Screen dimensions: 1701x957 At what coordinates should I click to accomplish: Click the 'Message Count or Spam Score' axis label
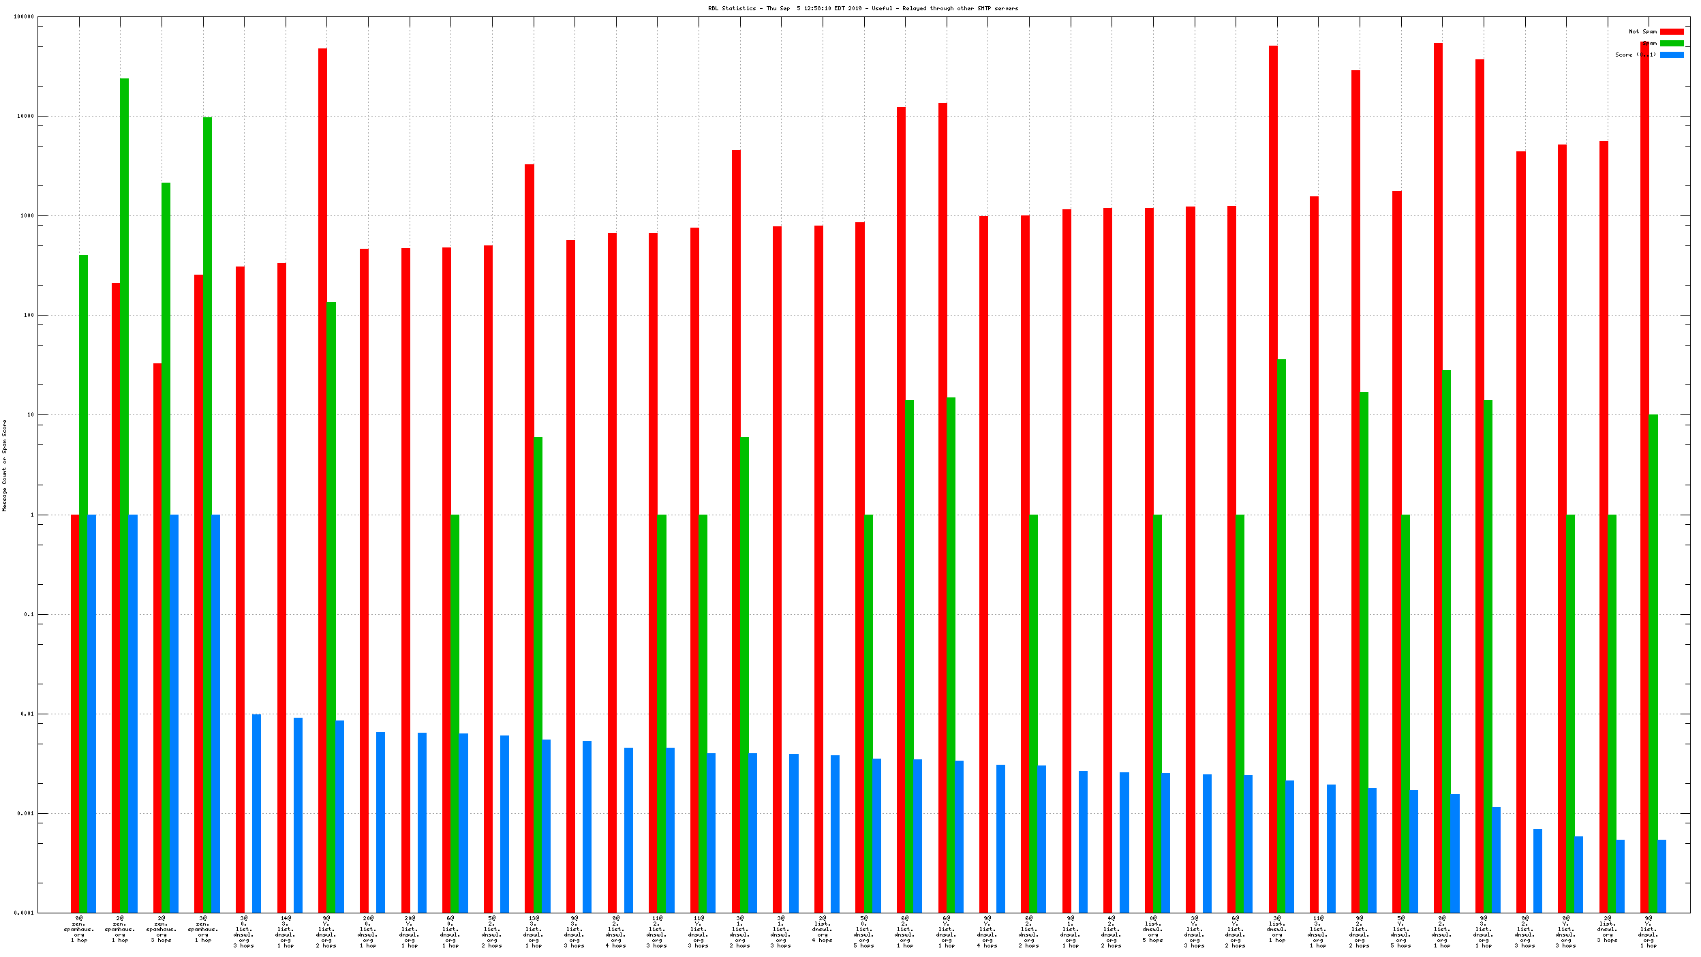coord(4,465)
